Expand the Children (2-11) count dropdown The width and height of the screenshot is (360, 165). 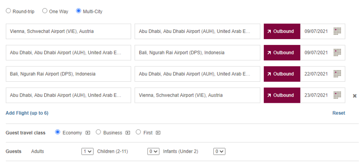pyautogui.click(x=153, y=151)
